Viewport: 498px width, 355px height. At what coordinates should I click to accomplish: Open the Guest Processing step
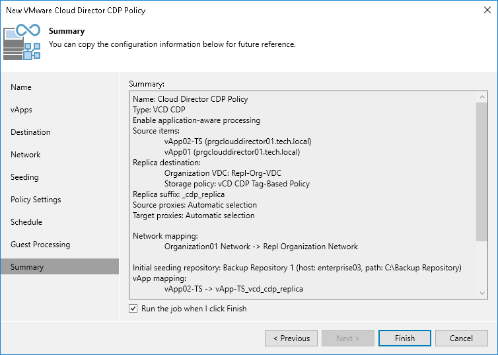[x=40, y=245]
